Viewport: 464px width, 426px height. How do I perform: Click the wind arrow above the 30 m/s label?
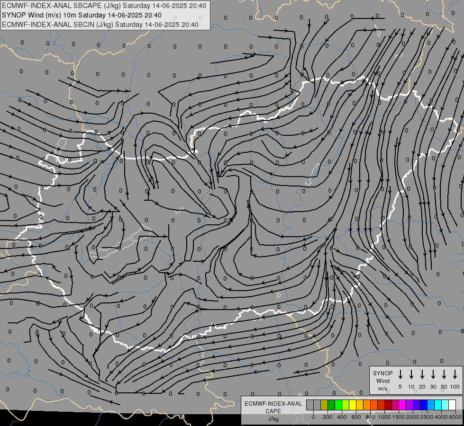433,374
